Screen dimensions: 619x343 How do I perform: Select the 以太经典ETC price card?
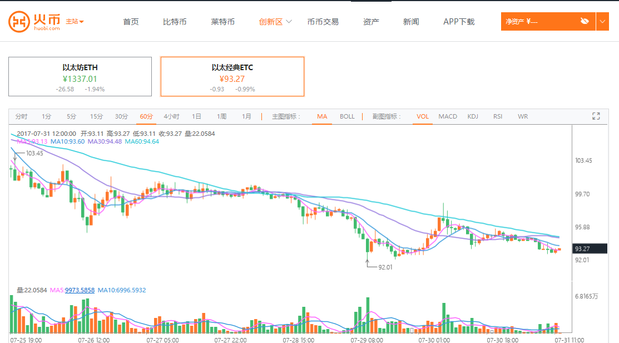[232, 76]
